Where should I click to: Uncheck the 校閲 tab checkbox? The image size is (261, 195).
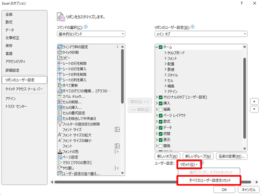tap(161, 134)
